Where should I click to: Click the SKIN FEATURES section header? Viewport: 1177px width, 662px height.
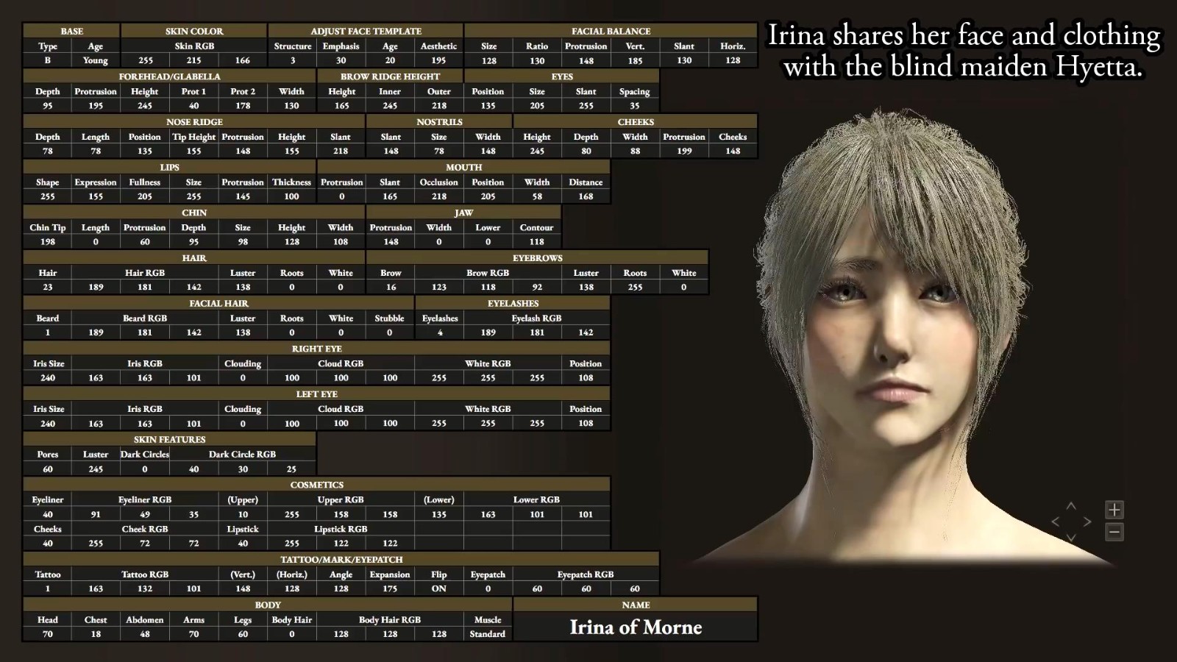coord(169,439)
